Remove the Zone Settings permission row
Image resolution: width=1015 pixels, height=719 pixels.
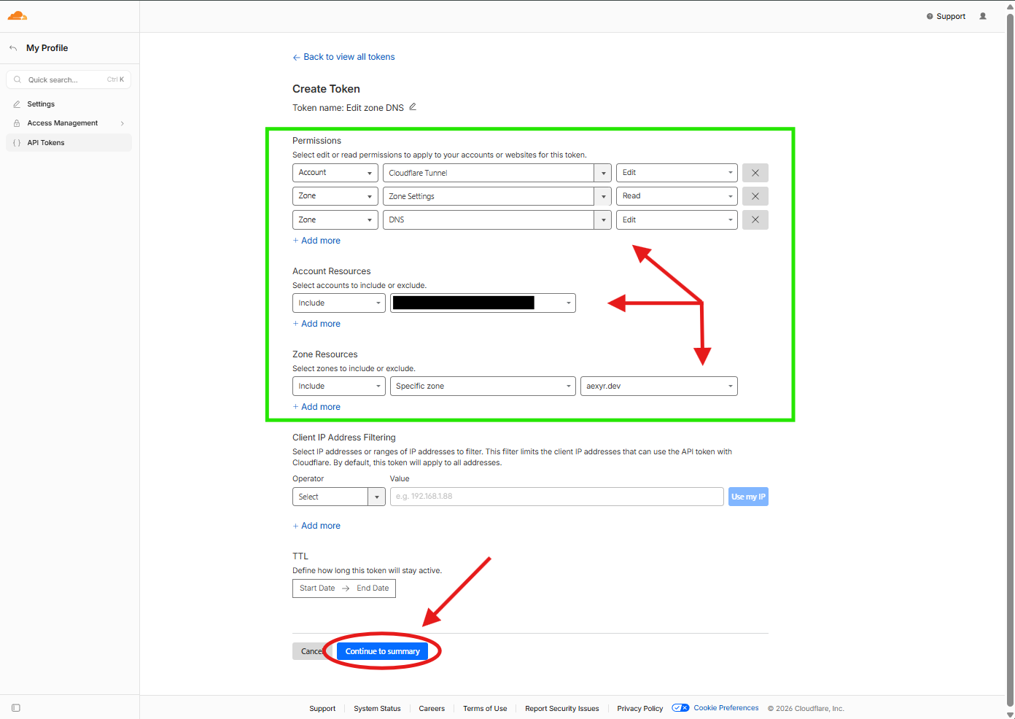(x=755, y=196)
